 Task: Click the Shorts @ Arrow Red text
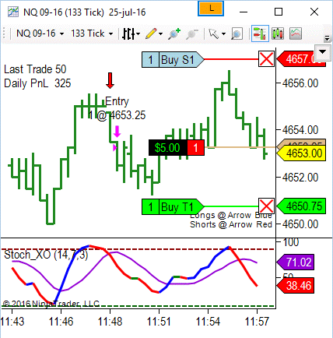point(231,224)
